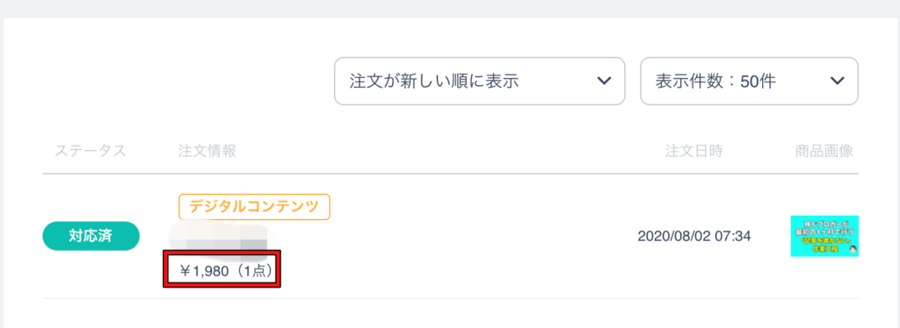Open the 表示件数：50件 dropdown
Image resolution: width=900 pixels, height=328 pixels.
[x=749, y=81]
